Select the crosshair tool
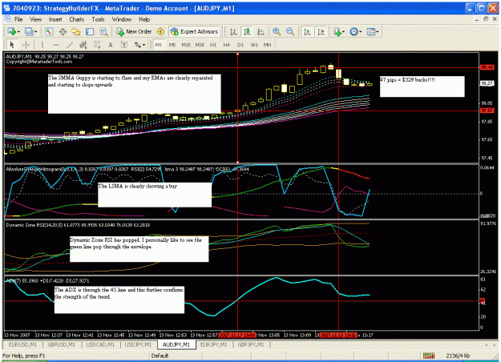The width and height of the screenshot is (501, 362). (x=26, y=45)
